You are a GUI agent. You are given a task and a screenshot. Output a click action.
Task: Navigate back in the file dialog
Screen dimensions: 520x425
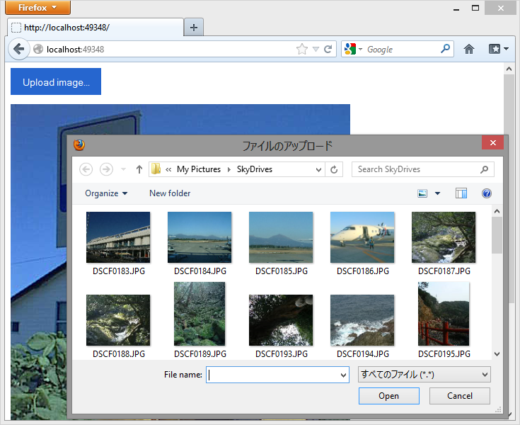click(86, 169)
